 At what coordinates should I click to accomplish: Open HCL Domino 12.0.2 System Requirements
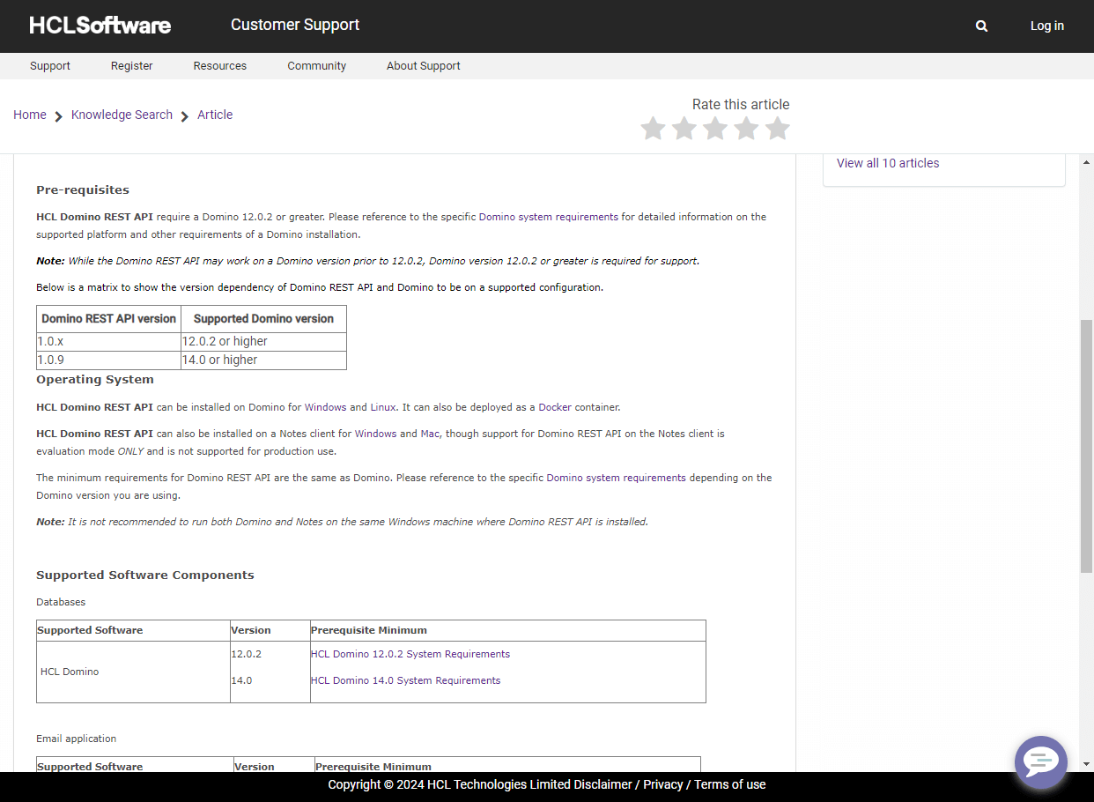[410, 654]
